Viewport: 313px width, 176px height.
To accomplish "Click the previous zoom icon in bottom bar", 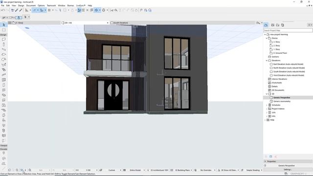I will coord(9,170).
